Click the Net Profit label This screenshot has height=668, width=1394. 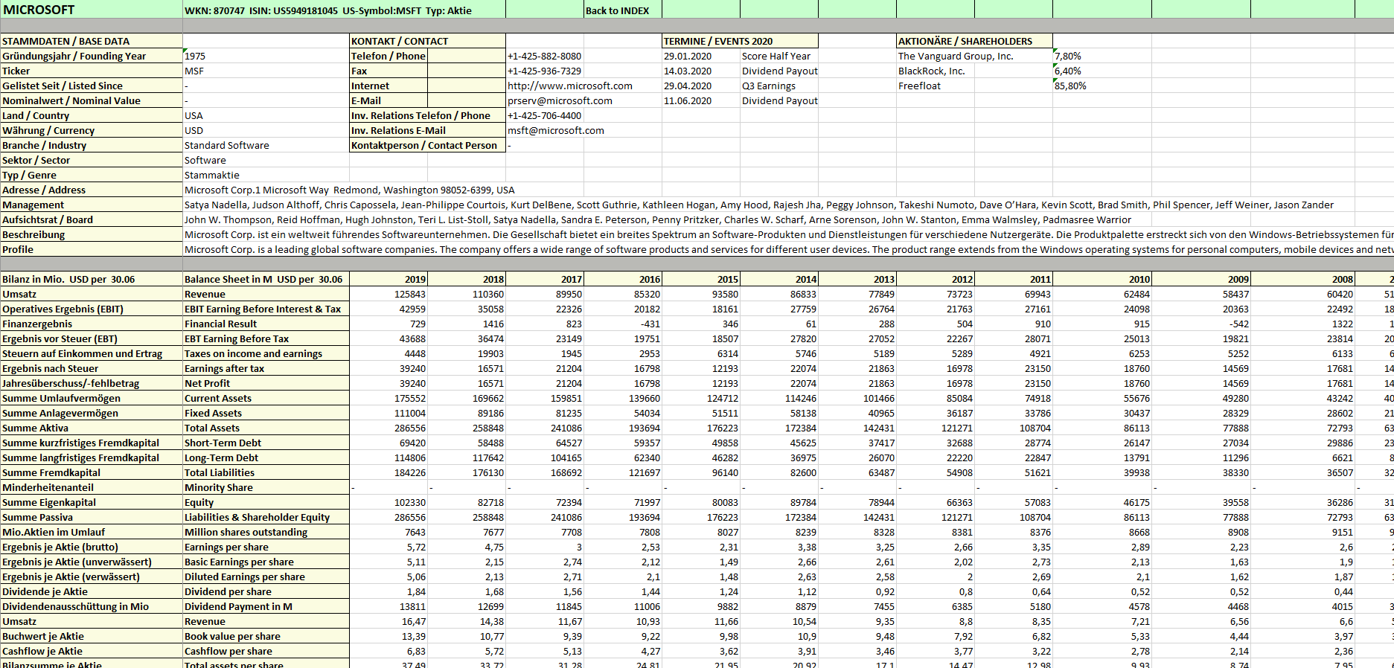(x=266, y=383)
